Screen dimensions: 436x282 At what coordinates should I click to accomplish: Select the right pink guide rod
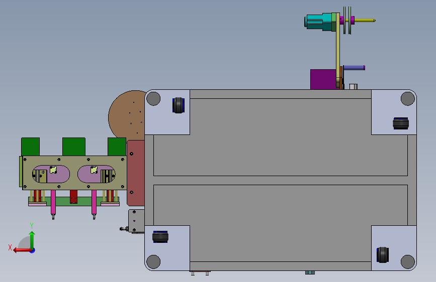94,202
